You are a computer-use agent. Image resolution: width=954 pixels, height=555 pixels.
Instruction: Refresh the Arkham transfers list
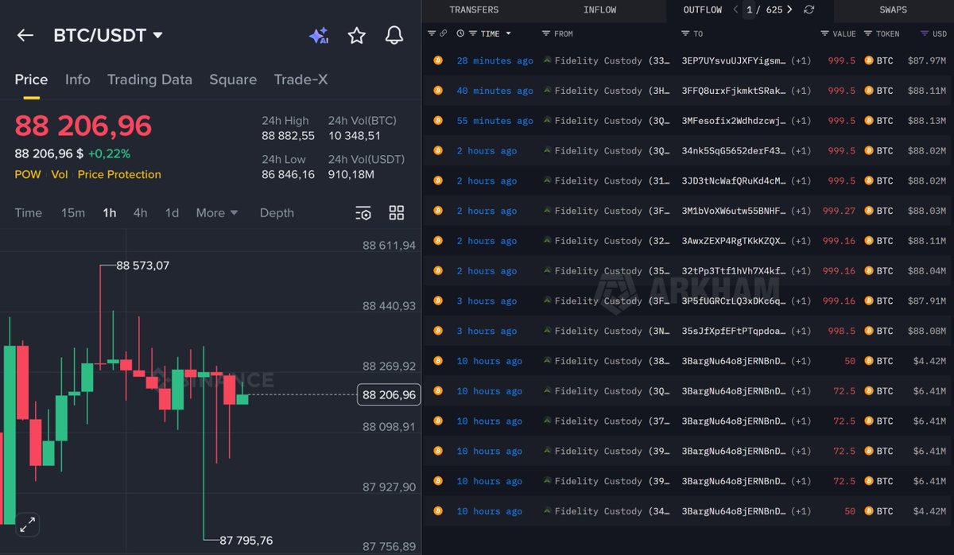[809, 10]
